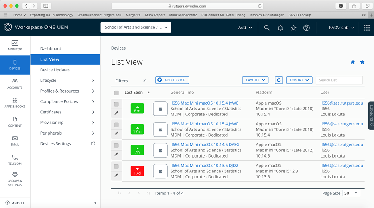The height and width of the screenshot is (208, 374).
Task: Collapse the secondary navigation panel
Action: (x=96, y=203)
